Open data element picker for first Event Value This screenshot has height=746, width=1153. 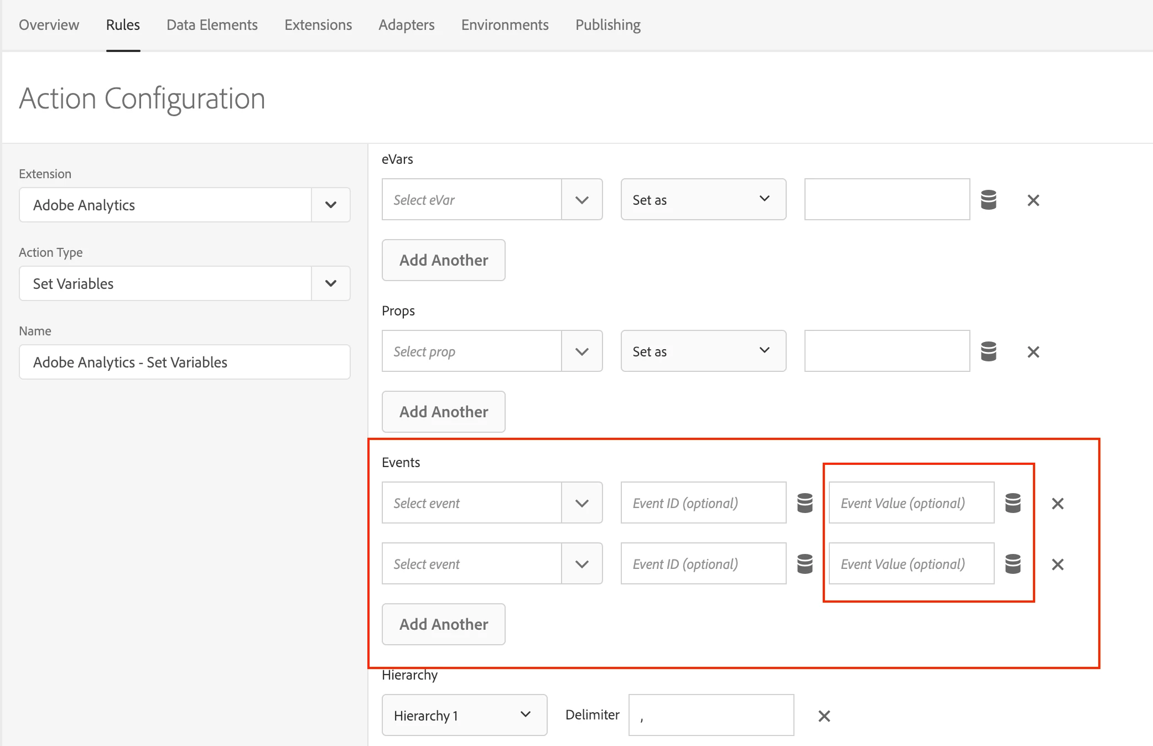[1012, 503]
